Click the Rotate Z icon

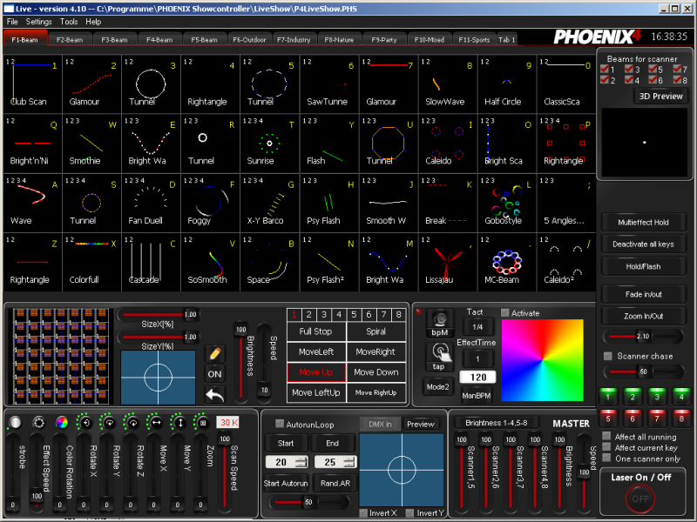[x=132, y=422]
